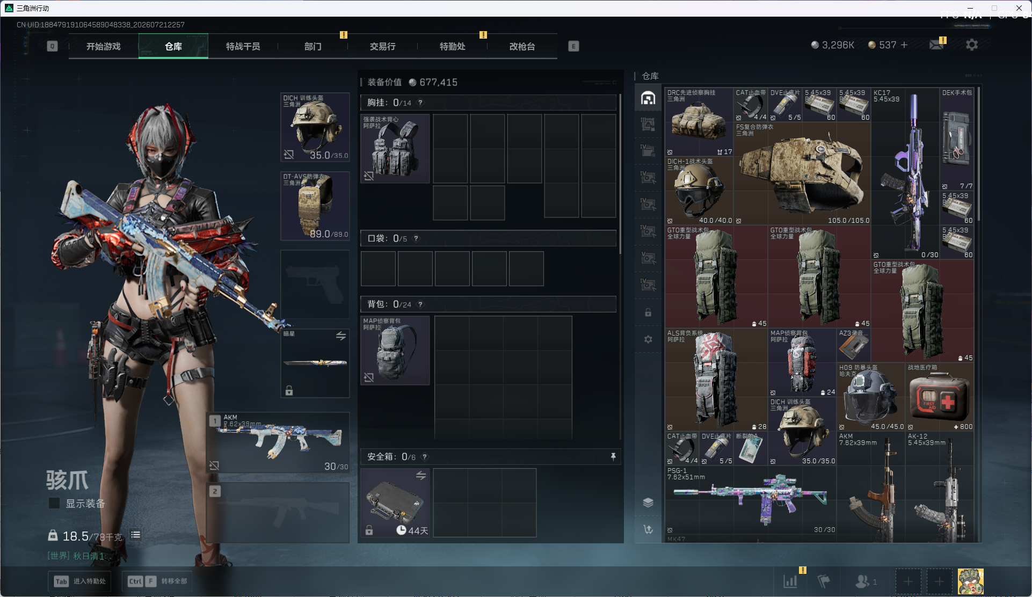1032x597 pixels.
Task: Open the 背包 help question mark
Action: 420,304
